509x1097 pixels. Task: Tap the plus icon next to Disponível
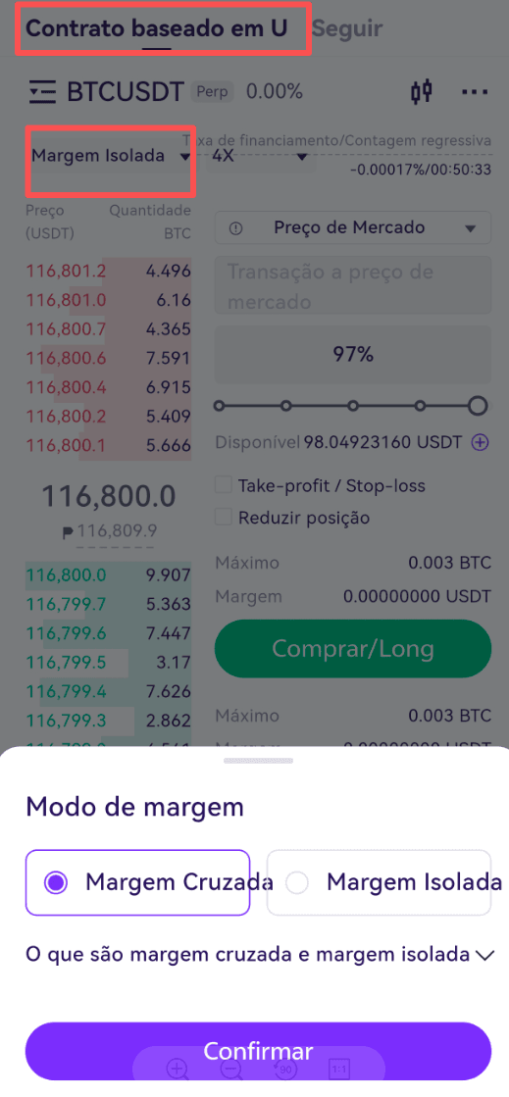(480, 442)
